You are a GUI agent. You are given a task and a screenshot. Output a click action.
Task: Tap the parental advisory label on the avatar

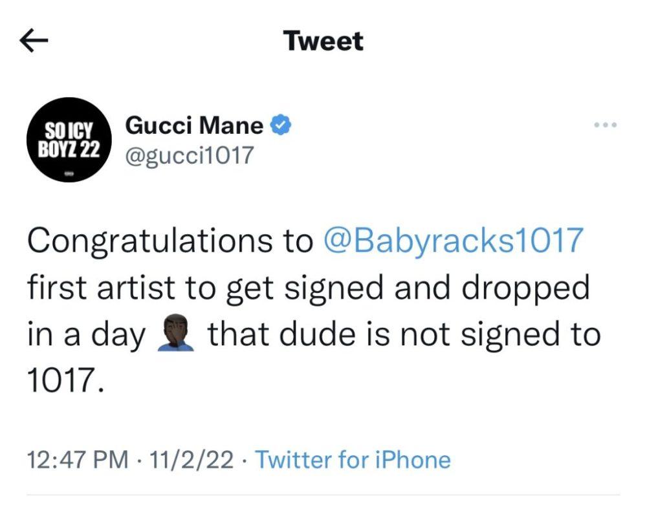pyautogui.click(x=69, y=173)
